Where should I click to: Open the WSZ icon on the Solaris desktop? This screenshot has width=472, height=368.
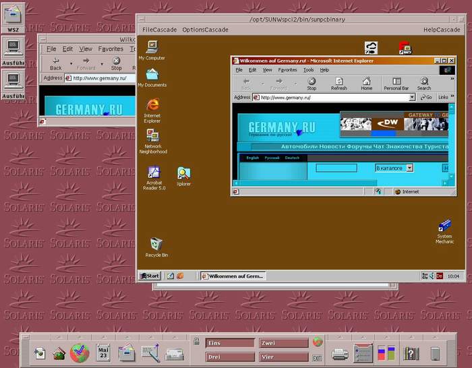point(13,18)
